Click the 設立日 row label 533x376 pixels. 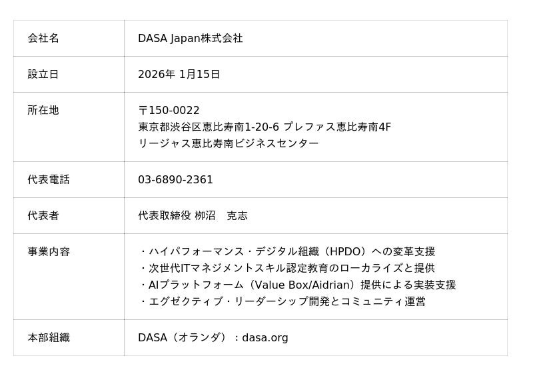pyautogui.click(x=43, y=74)
